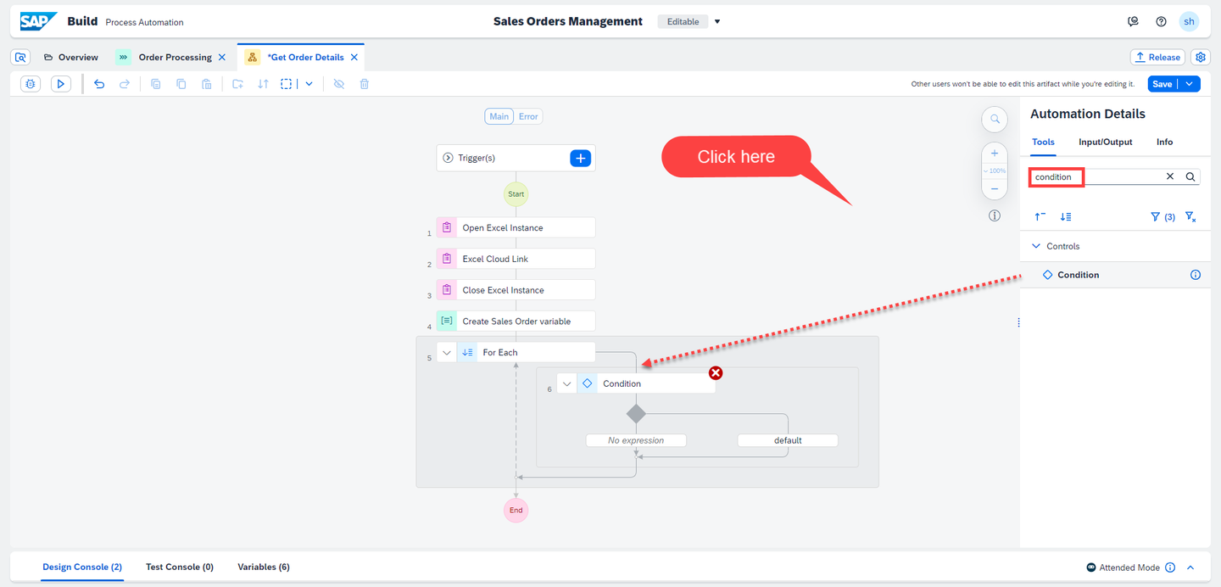Viewport: 1221px width, 587px height.
Task: Select the Create Sales Order variable step
Action: (516, 321)
